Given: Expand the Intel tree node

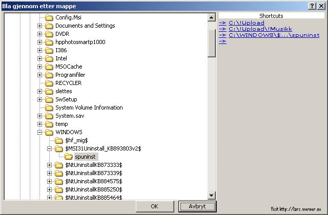Looking at the screenshot, I should pyautogui.click(x=39, y=58).
